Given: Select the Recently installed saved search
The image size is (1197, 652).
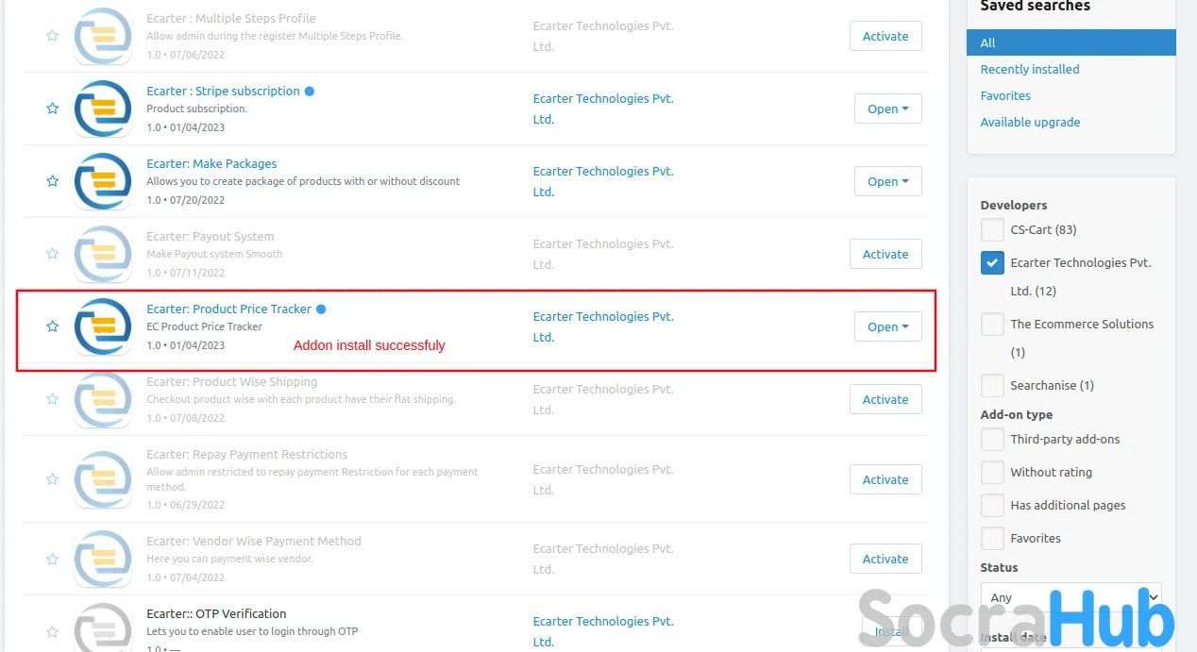Looking at the screenshot, I should click(x=1029, y=70).
